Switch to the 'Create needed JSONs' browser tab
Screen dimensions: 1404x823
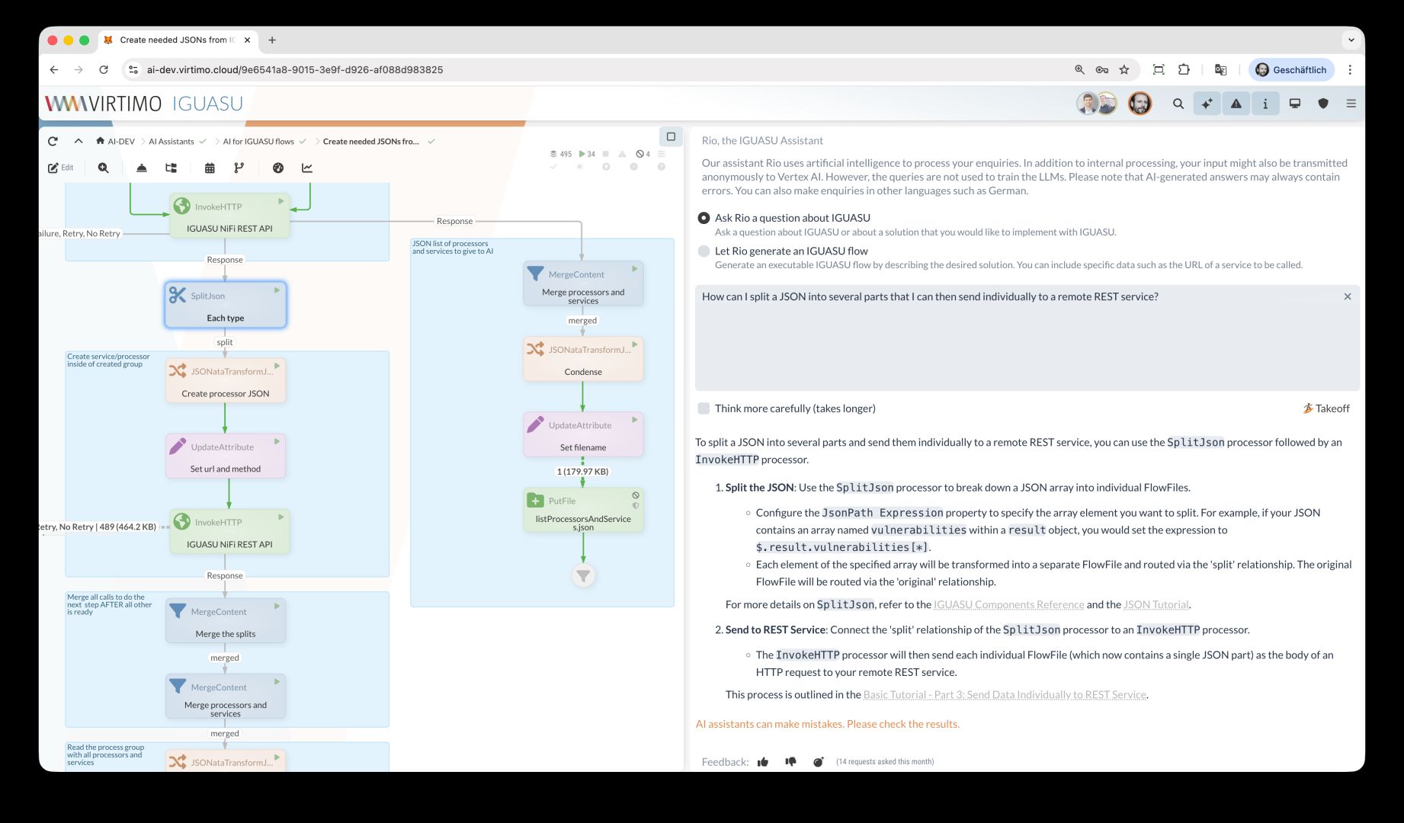pos(175,40)
